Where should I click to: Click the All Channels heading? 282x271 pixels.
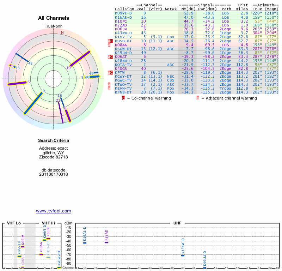pyautogui.click(x=54, y=18)
